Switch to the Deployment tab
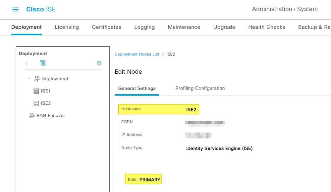The image size is (331, 192). click(x=27, y=27)
